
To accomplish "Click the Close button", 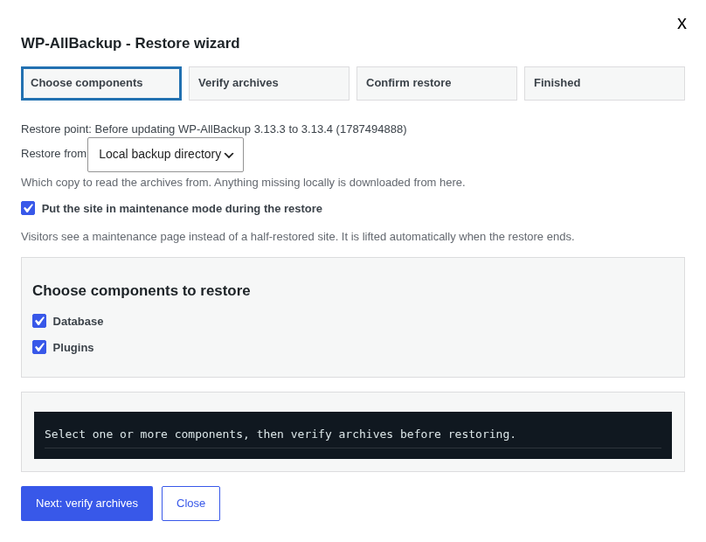I will 190,504.
